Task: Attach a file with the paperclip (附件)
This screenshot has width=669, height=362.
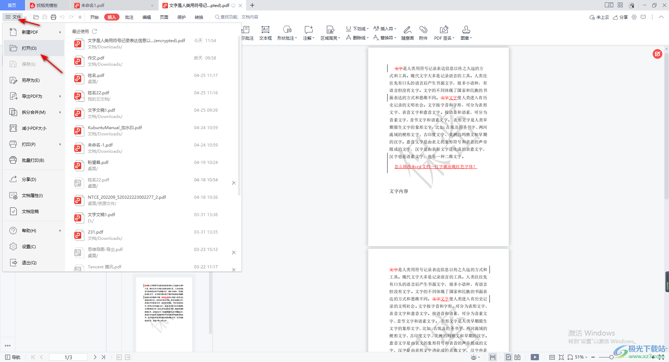Action: 423,33
